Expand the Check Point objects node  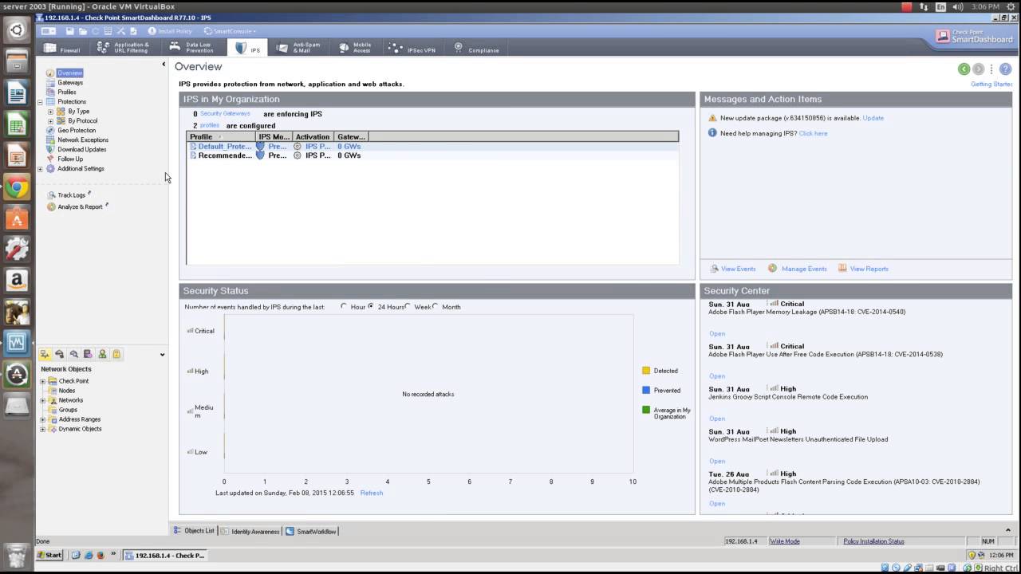coord(42,381)
